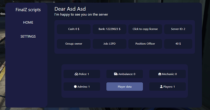Click the Ambulance truck icon

[x=116, y=74]
